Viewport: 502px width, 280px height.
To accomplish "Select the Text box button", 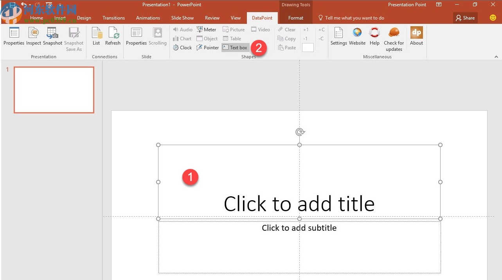I will (235, 48).
